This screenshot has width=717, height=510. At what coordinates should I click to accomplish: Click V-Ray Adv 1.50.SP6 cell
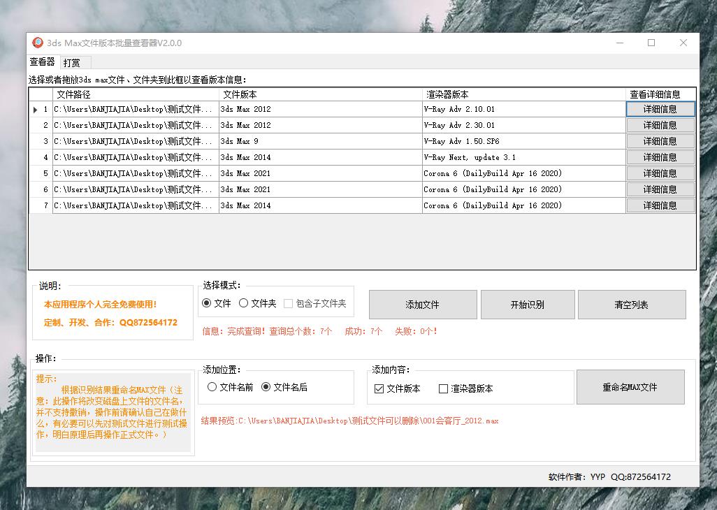524,141
